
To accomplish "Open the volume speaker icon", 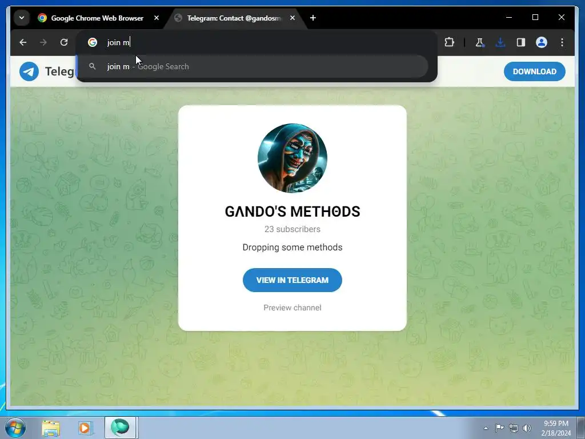I will pos(527,428).
